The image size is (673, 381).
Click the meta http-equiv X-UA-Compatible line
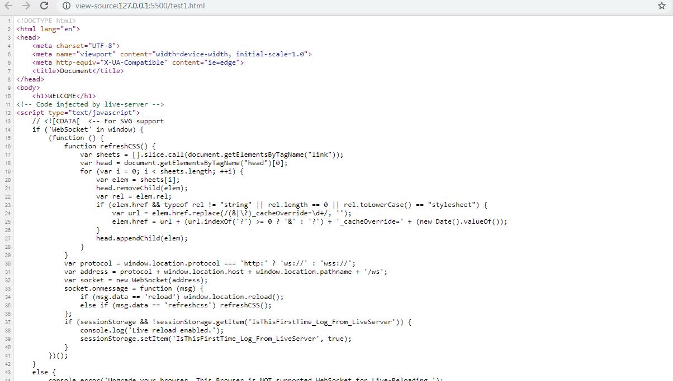coord(138,62)
